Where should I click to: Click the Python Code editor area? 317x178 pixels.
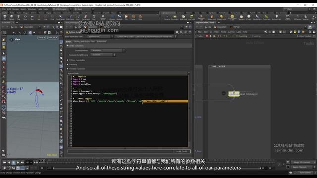tap(130, 111)
